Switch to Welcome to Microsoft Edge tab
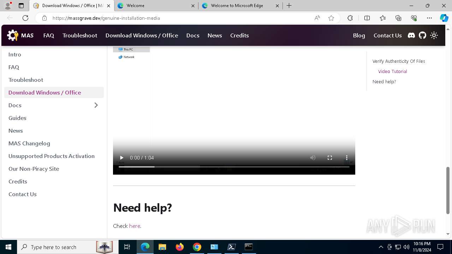Screen dimensions: 452x254 240,6
